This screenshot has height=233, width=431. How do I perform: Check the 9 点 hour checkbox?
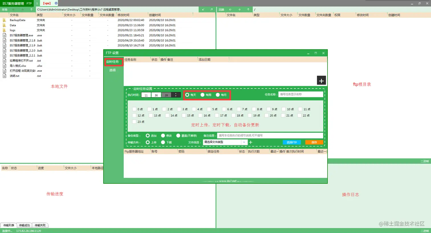(x=269, y=109)
